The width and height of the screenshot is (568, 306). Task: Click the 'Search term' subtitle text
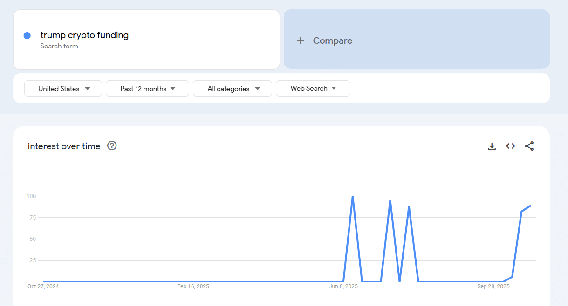59,46
